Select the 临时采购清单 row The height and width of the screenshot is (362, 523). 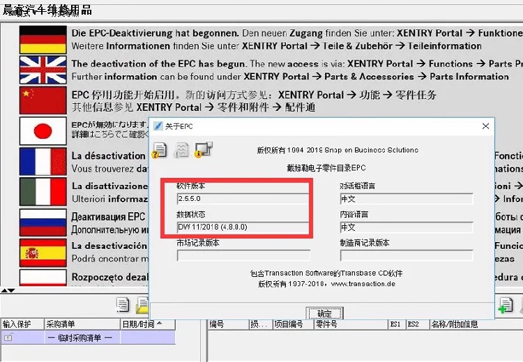(88, 338)
